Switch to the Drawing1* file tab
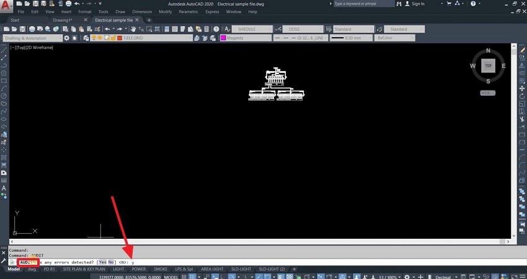The image size is (527, 279). point(63,20)
